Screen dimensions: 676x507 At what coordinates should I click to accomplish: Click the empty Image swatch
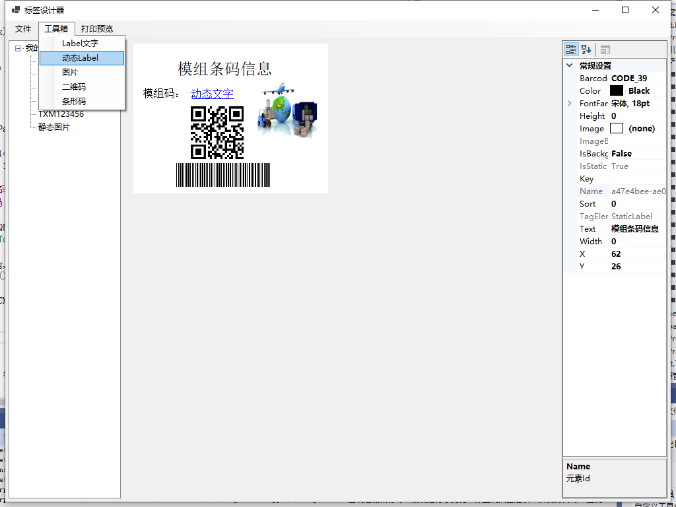(x=617, y=129)
